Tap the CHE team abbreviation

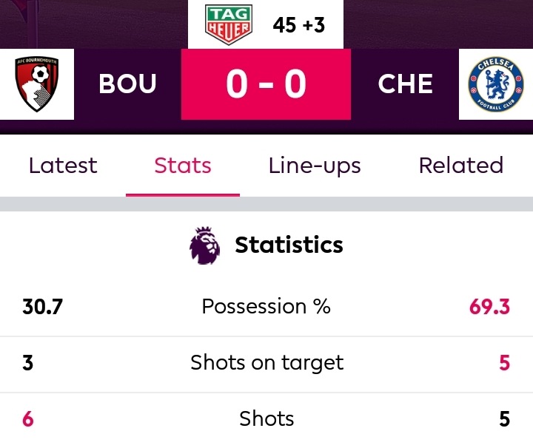click(x=405, y=84)
